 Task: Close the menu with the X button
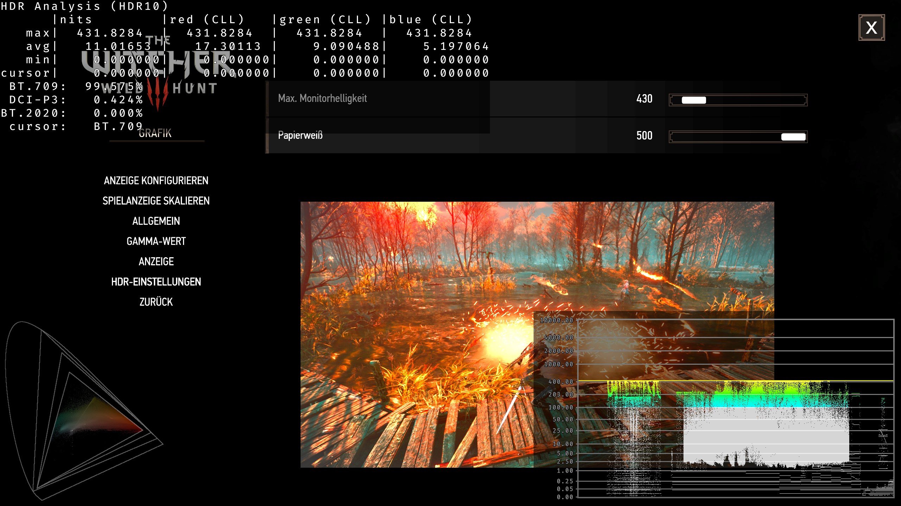tap(871, 27)
